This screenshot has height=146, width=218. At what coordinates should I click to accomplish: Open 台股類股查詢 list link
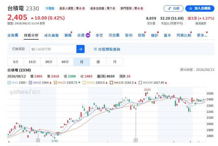click(107, 49)
